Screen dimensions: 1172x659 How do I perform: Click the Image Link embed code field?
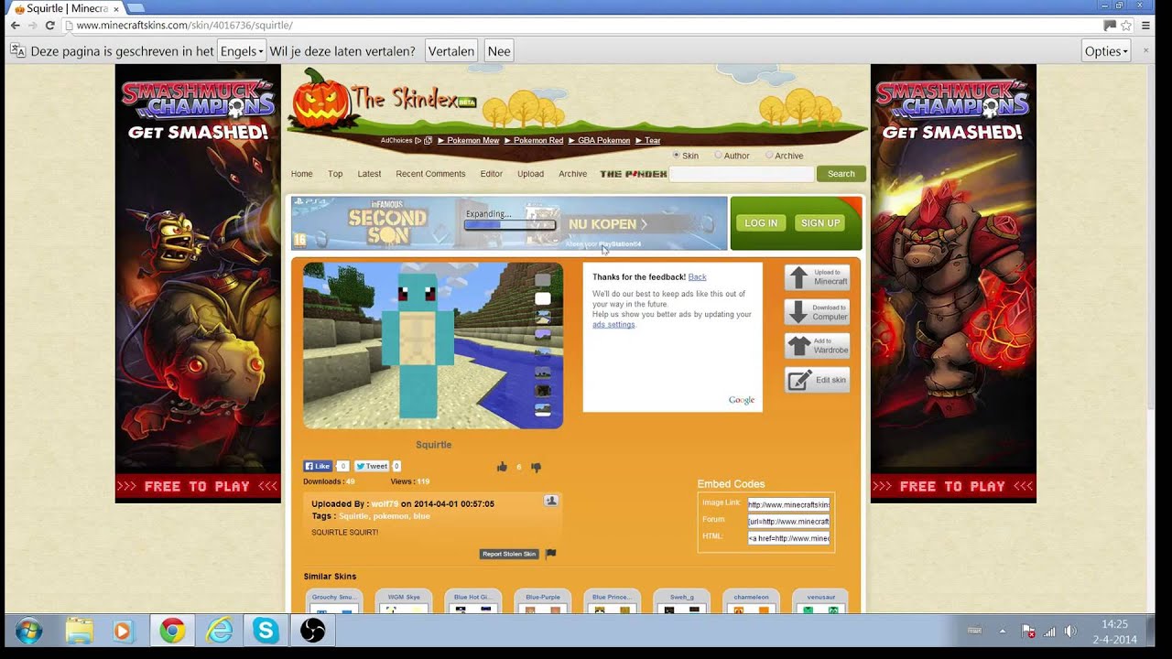click(788, 504)
